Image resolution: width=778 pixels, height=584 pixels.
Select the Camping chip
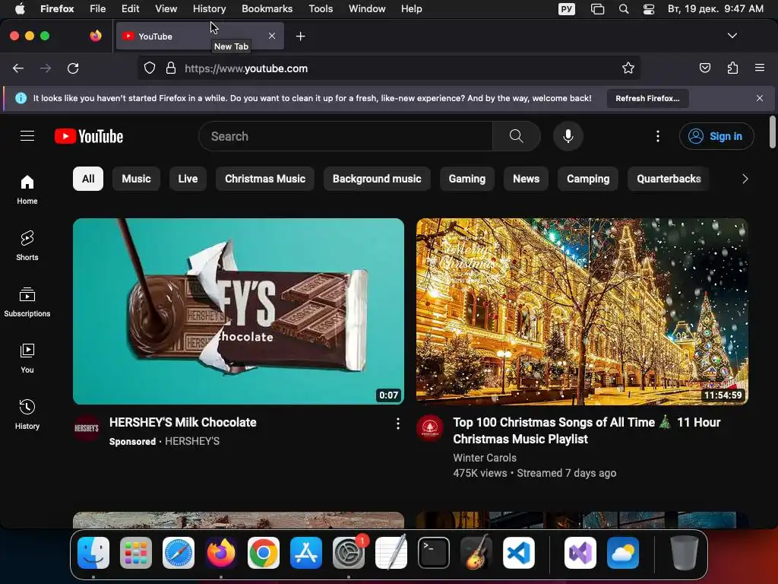588,179
